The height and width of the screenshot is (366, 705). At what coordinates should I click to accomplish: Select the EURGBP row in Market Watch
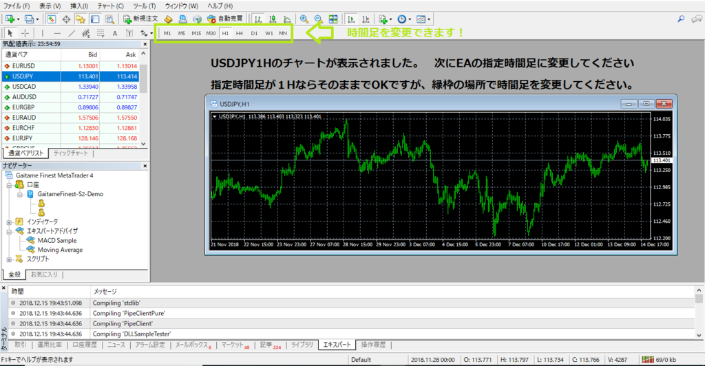point(70,107)
